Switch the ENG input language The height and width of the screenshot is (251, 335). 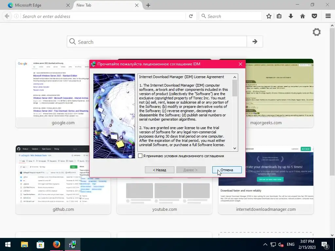(291, 244)
